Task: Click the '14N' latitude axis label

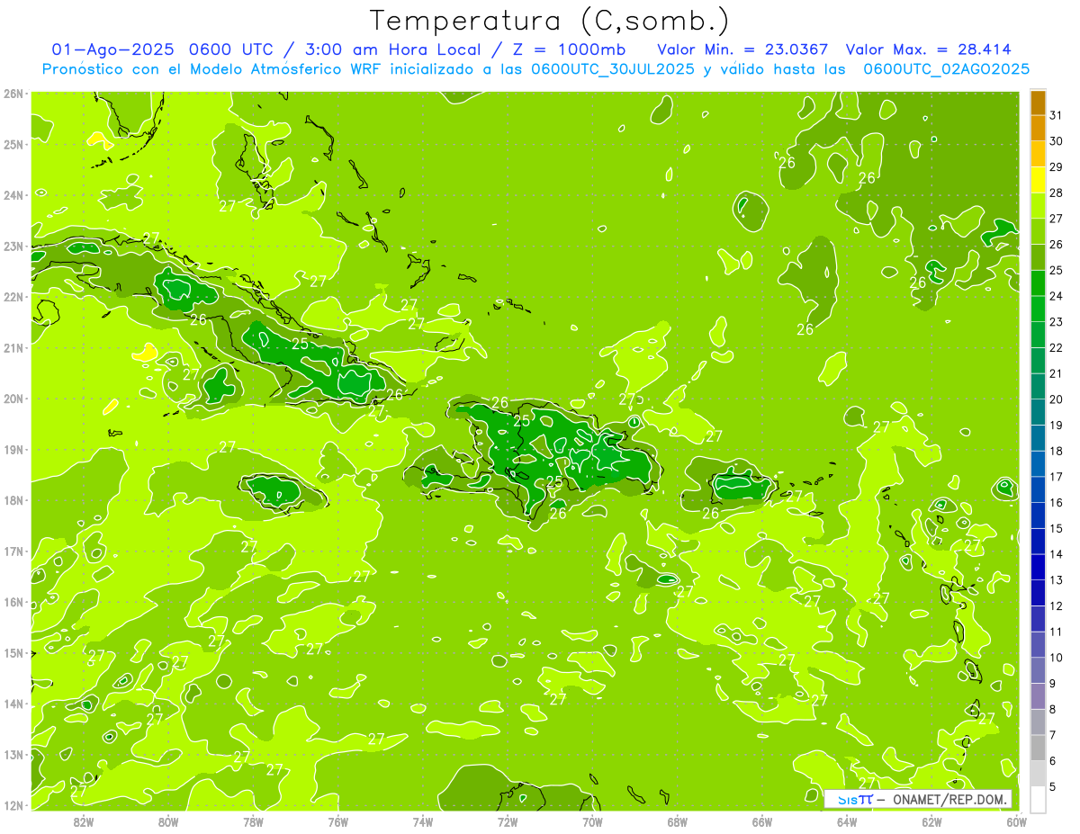Action: 13,704
